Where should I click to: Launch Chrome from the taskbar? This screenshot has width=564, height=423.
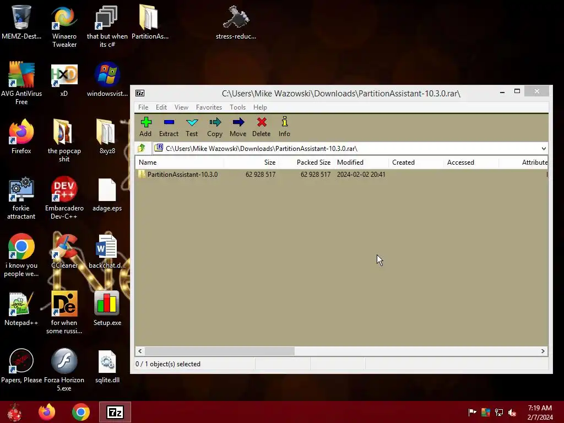coord(81,412)
